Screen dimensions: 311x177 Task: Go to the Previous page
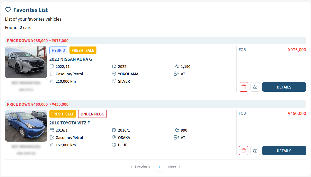pos(140,167)
